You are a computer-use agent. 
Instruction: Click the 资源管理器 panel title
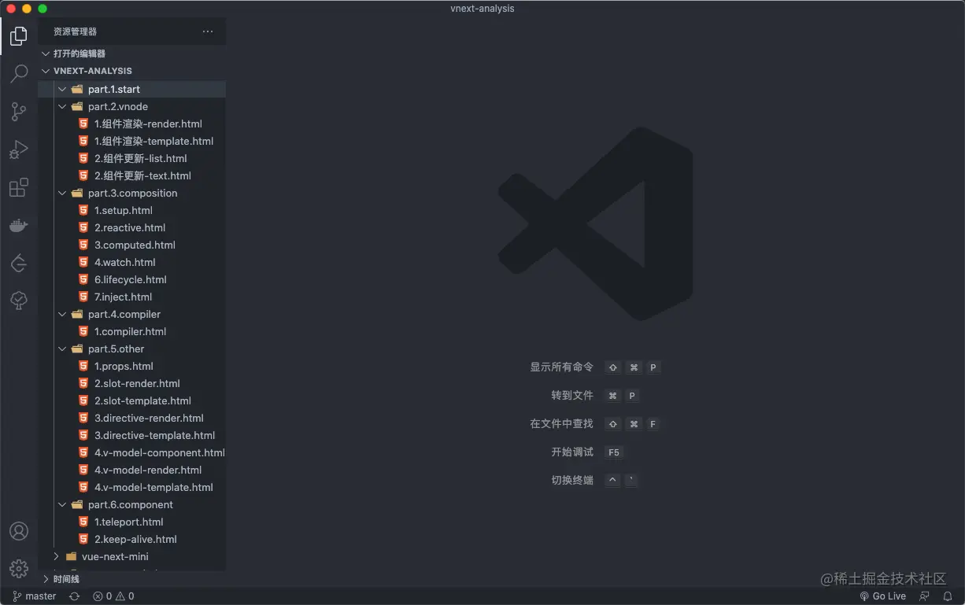(x=76, y=31)
